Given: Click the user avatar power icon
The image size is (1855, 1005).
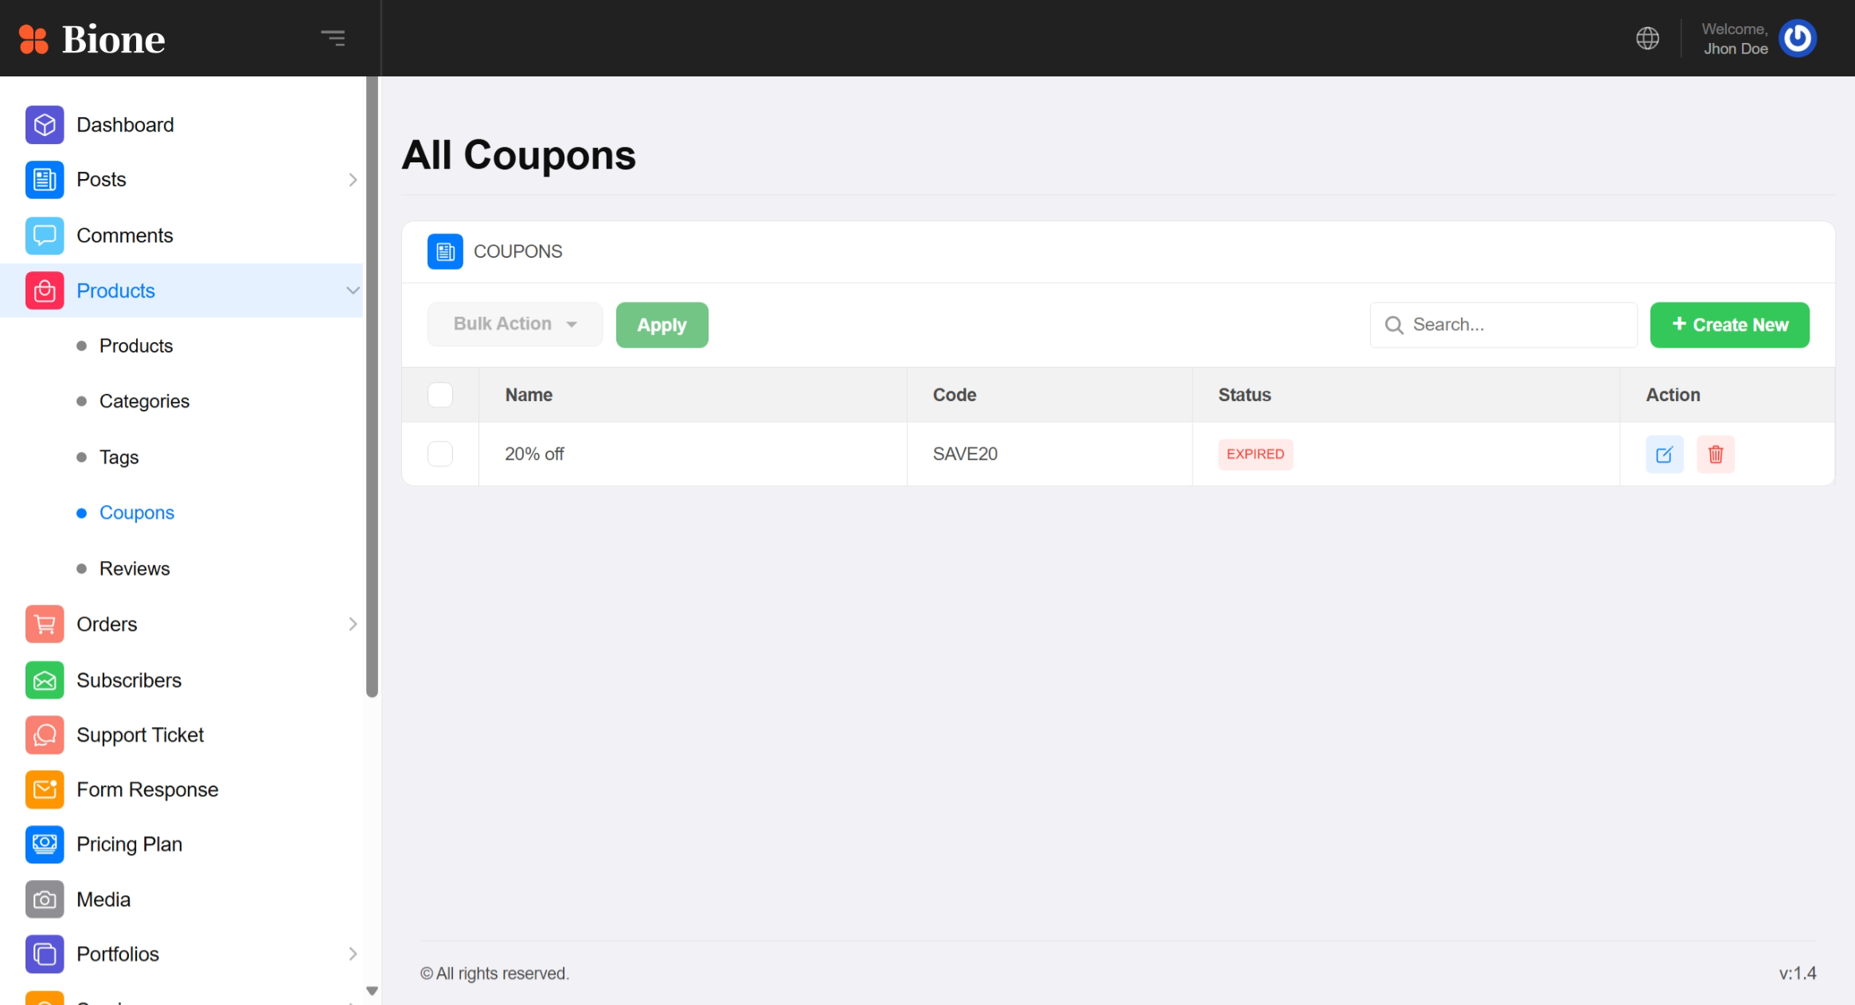Looking at the screenshot, I should click(x=1797, y=38).
